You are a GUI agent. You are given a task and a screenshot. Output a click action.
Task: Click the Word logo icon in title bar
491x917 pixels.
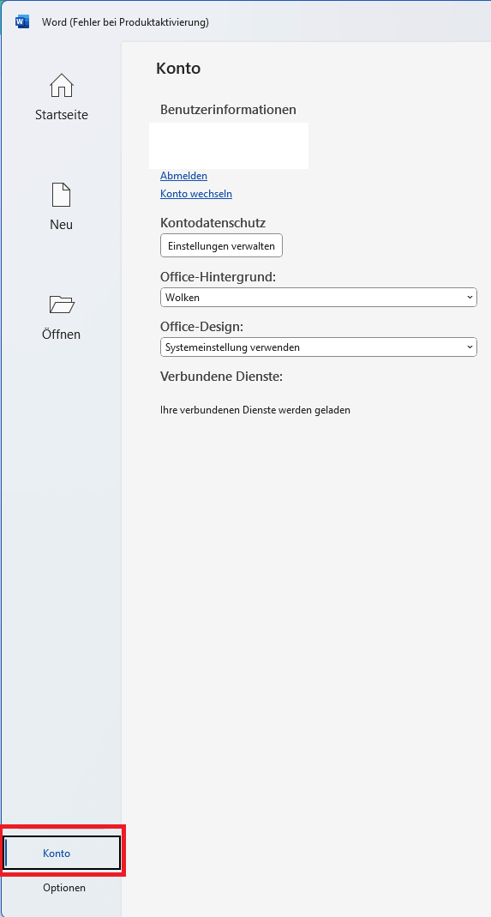pyautogui.click(x=22, y=22)
